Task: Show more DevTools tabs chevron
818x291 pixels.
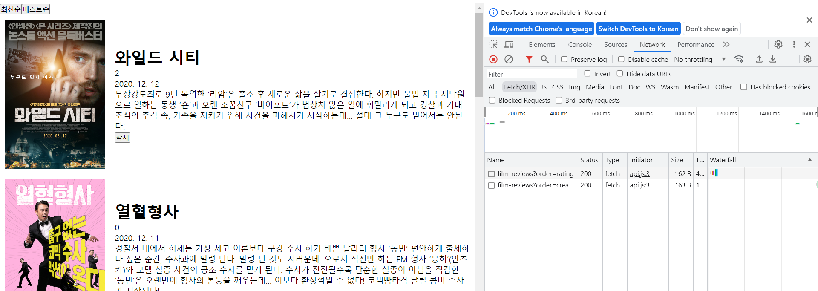Action: pyautogui.click(x=726, y=44)
